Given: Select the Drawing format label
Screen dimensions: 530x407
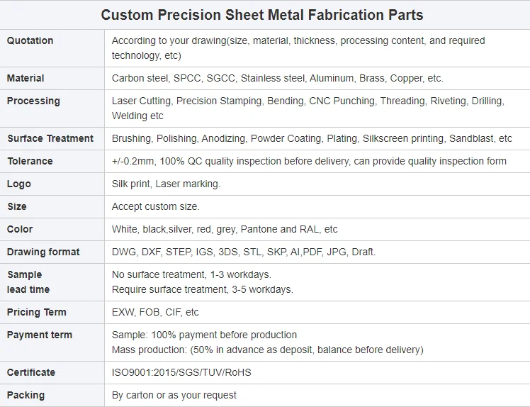Looking at the screenshot, I should pyautogui.click(x=43, y=252).
